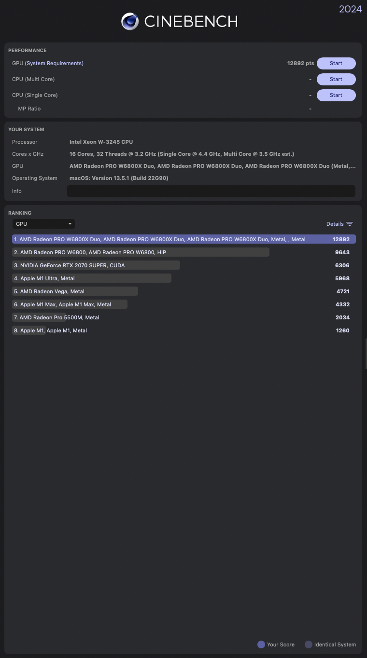Image resolution: width=367 pixels, height=658 pixels.
Task: Select the Apple M1 Max ranking row
Action: [x=70, y=304]
